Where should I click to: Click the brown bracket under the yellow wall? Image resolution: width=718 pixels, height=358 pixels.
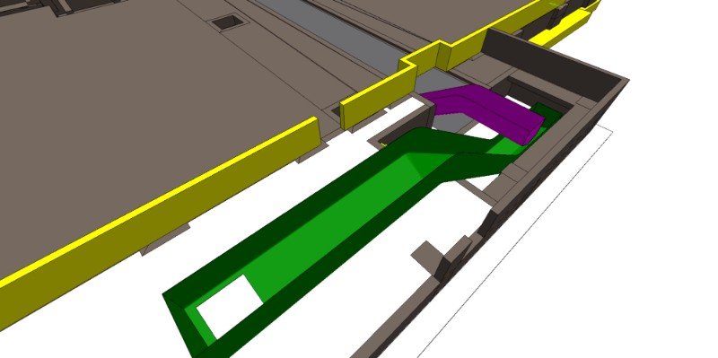pyautogui.click(x=165, y=238)
